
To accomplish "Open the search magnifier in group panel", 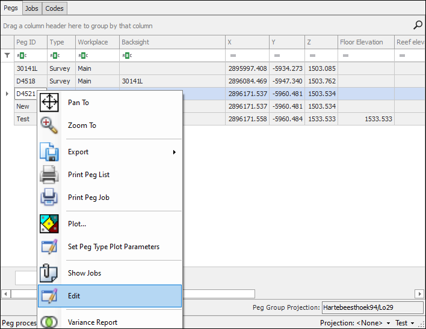I will coord(418,25).
